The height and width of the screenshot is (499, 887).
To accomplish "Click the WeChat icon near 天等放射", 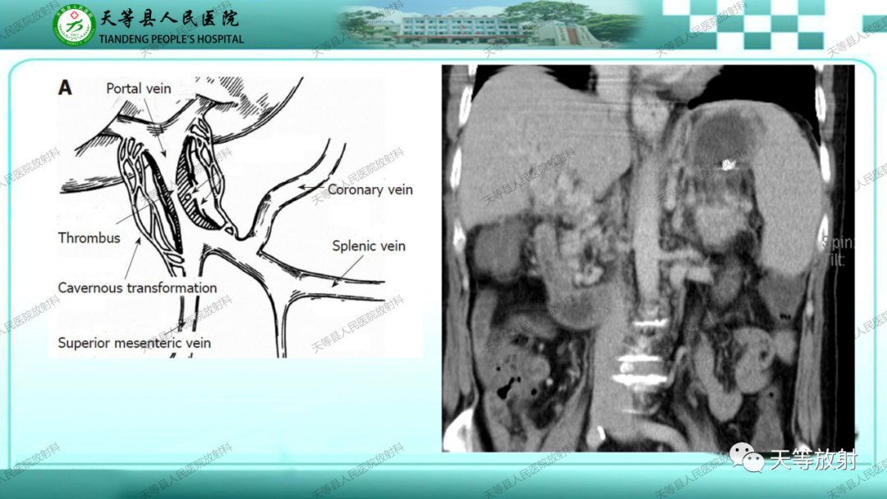I will point(747,458).
